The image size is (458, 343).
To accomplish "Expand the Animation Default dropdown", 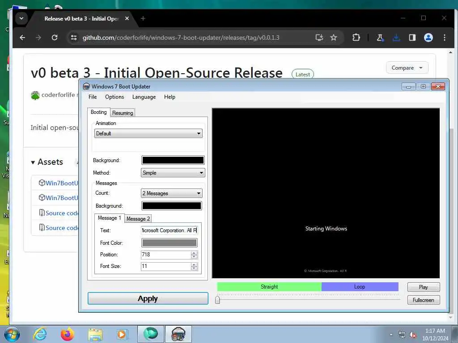I will (x=148, y=134).
